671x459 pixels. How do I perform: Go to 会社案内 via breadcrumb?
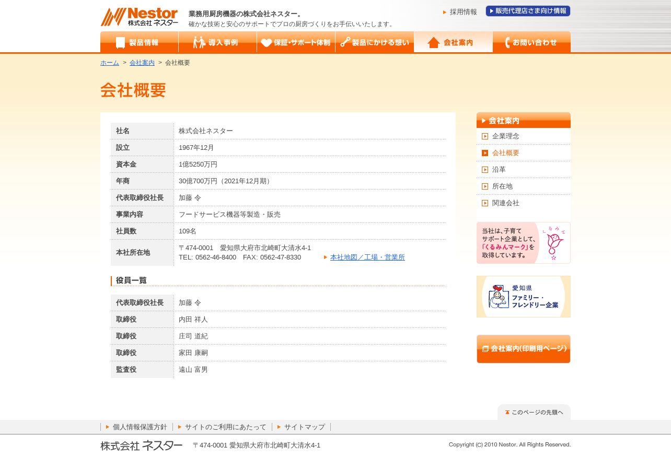142,63
